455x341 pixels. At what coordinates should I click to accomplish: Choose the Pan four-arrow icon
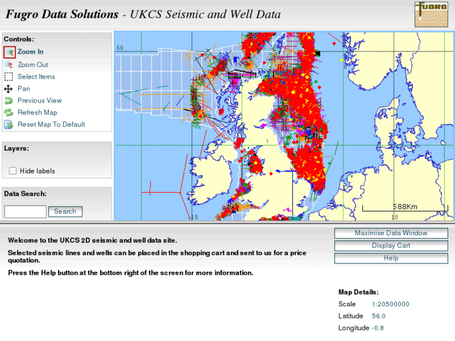(8, 88)
